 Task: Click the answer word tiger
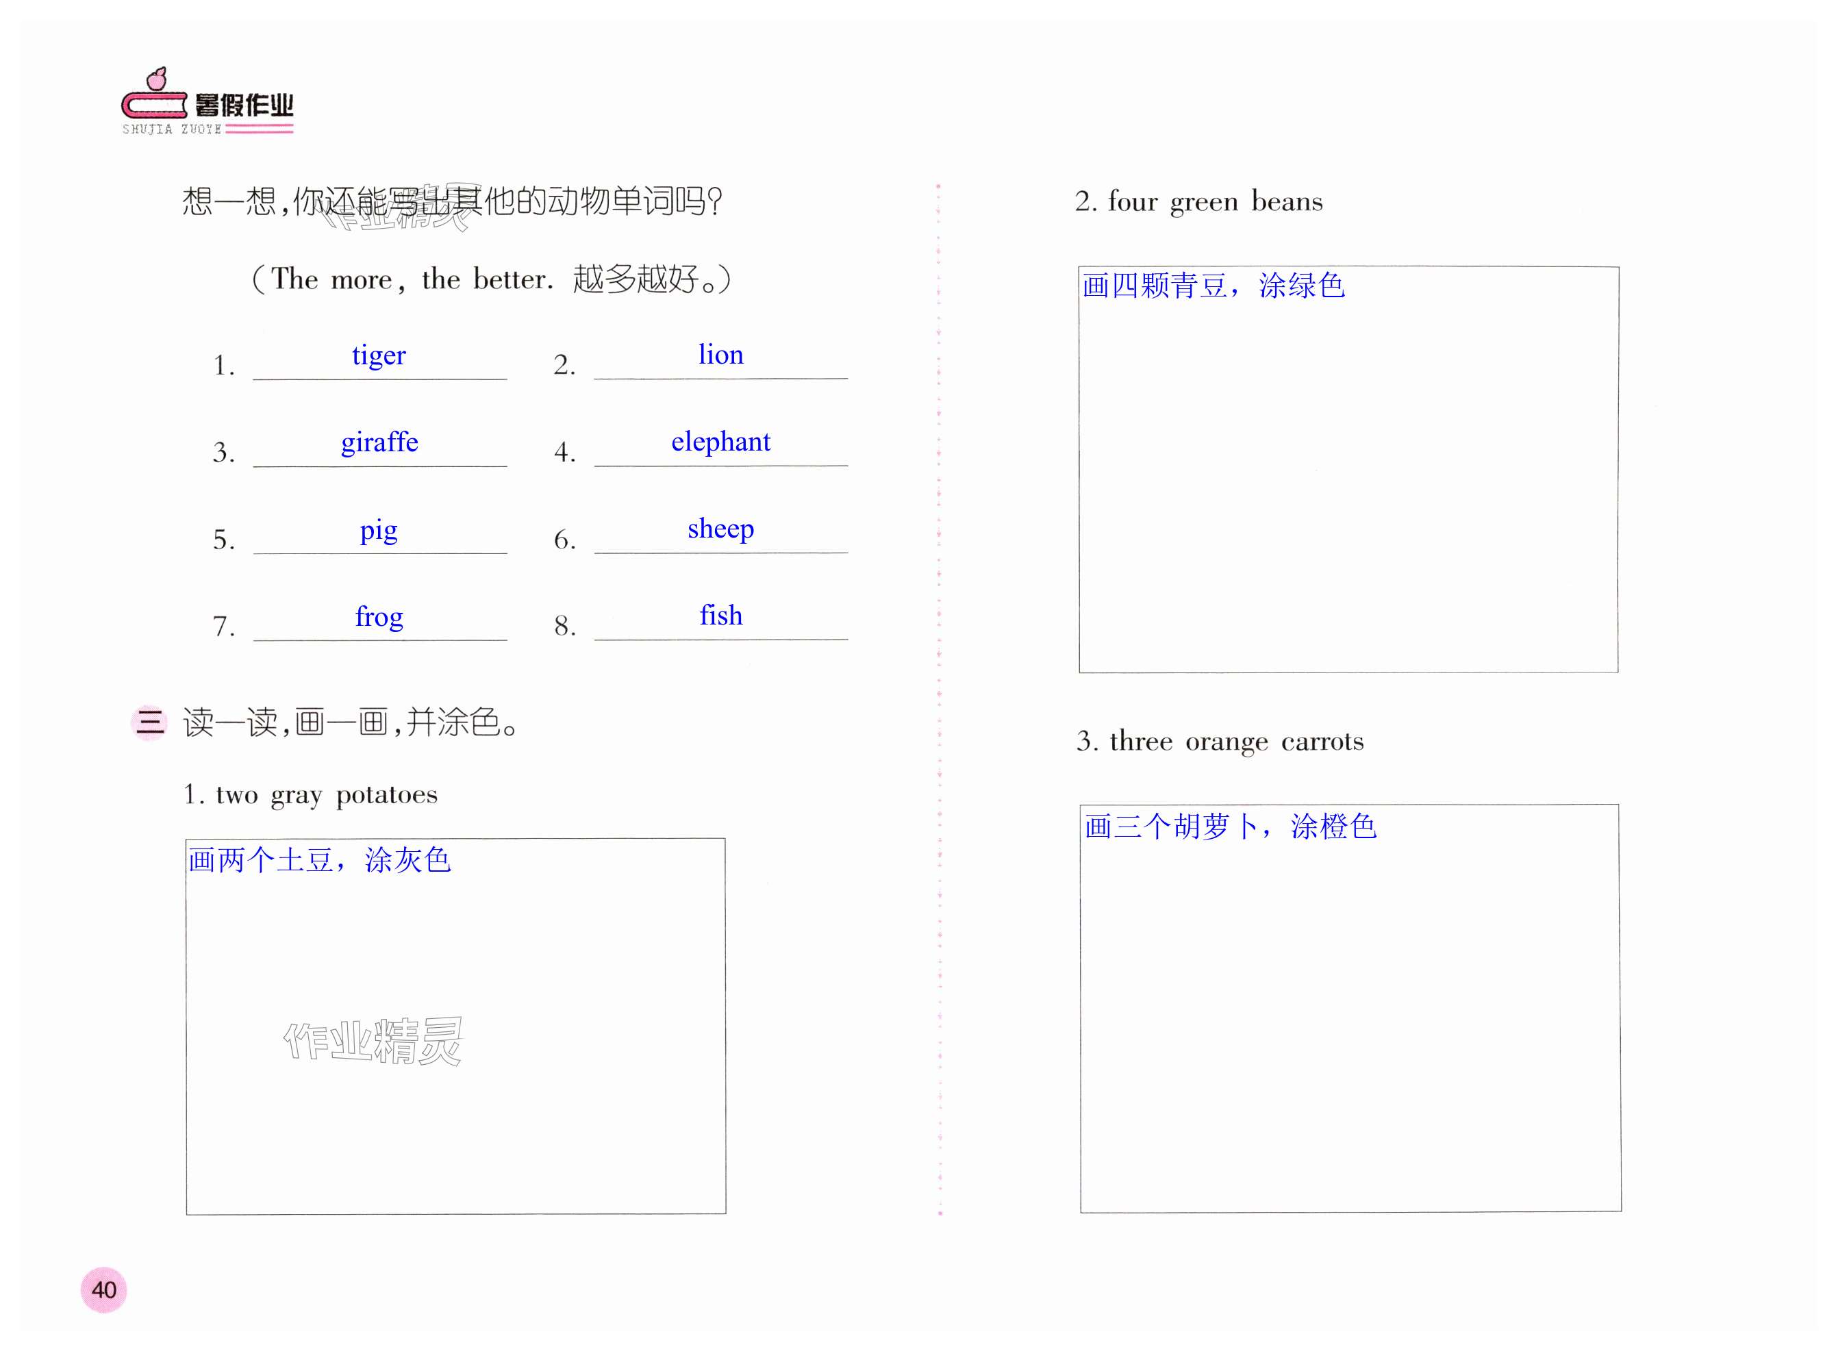click(378, 356)
